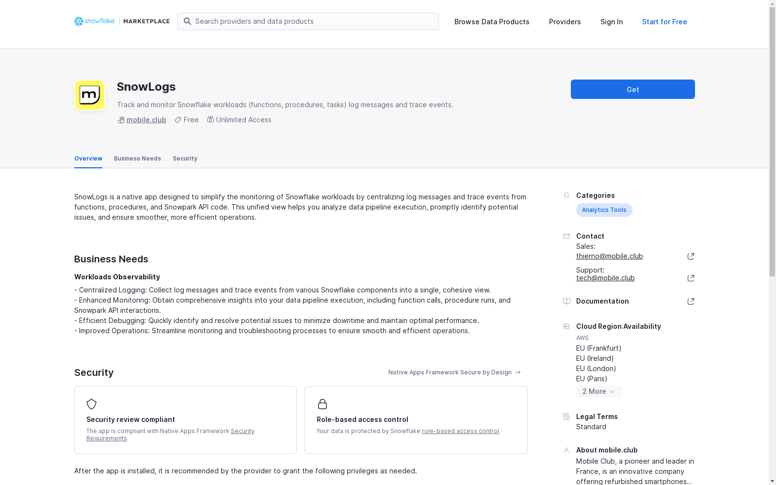The image size is (776, 485).
Task: Click the Unlimited Access label
Action: [243, 120]
